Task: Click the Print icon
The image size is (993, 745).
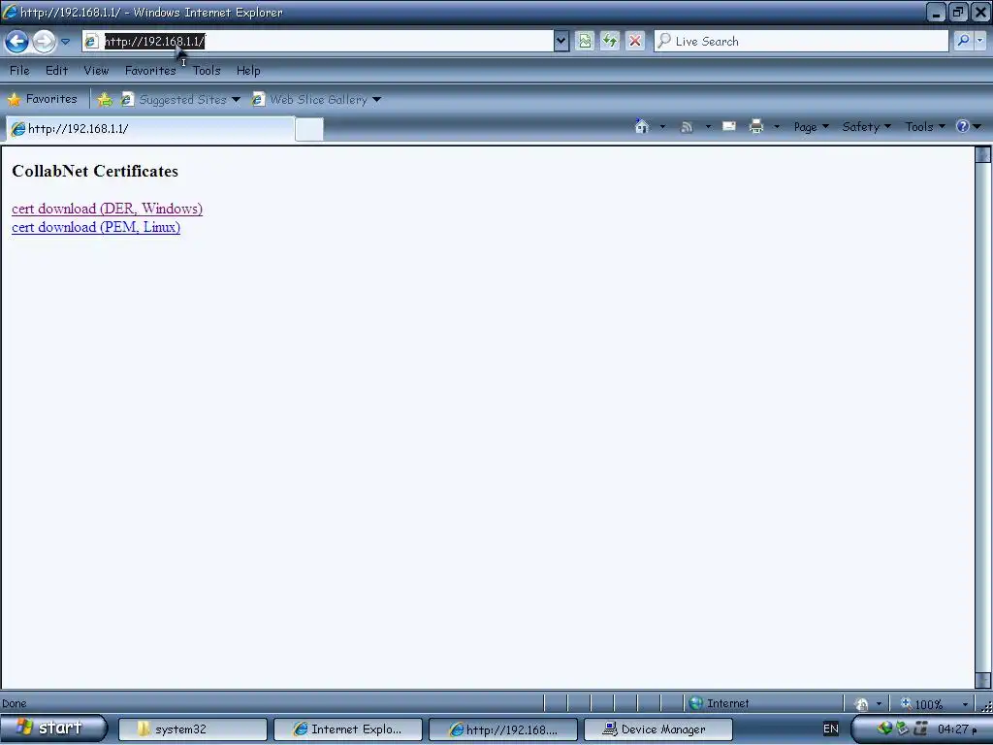Action: pos(756,127)
